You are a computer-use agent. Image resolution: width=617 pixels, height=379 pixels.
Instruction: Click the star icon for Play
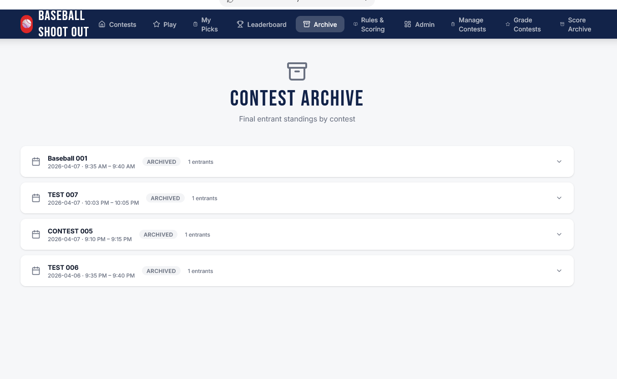click(157, 24)
